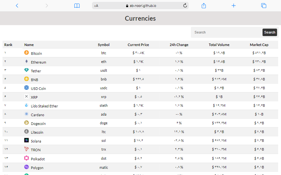
Task: Reload the page with the refresh icon
Action: click(x=185, y=6)
